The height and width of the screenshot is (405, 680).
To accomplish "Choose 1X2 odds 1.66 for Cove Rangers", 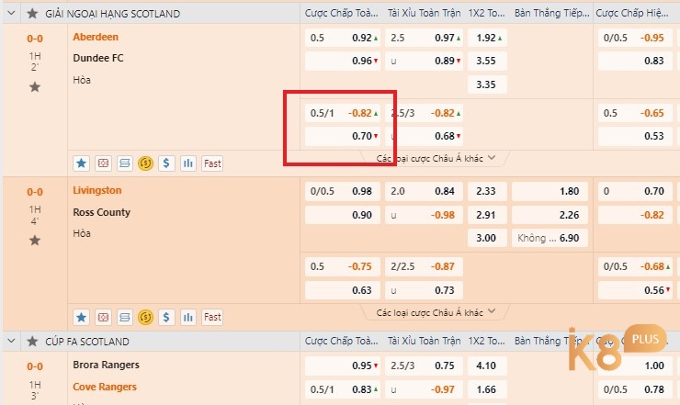I will pos(487,389).
